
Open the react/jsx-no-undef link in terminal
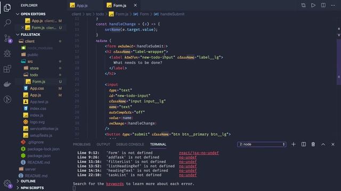click(x=199, y=153)
